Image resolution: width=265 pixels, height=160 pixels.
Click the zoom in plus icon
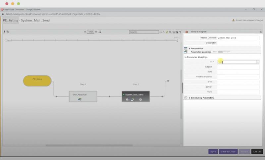(x=96, y=32)
